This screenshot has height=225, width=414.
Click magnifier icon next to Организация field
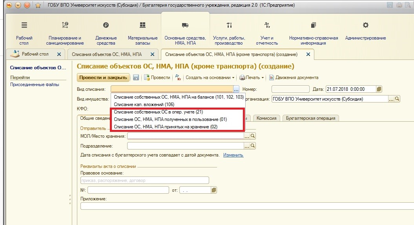pyautogui.click(x=397, y=99)
